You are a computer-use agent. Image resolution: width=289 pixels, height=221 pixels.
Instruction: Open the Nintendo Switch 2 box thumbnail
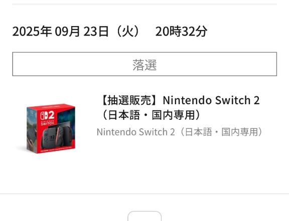51,129
